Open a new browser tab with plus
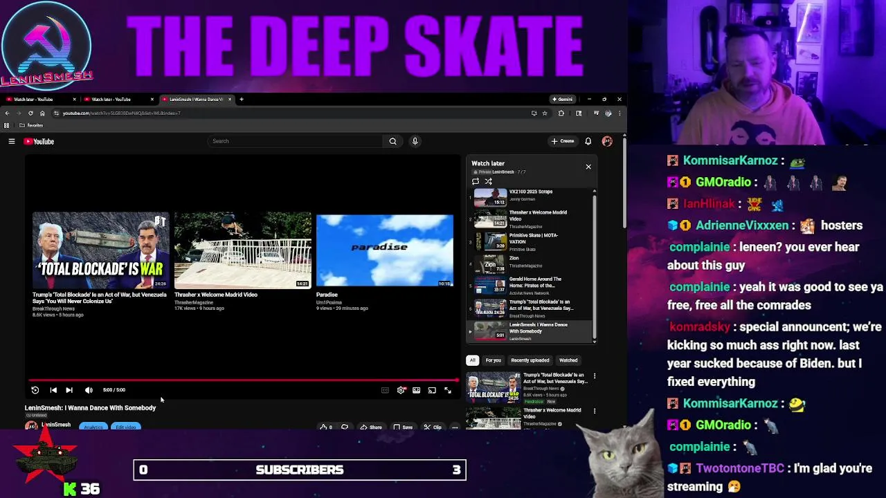Image resolution: width=886 pixels, height=498 pixels. click(241, 100)
